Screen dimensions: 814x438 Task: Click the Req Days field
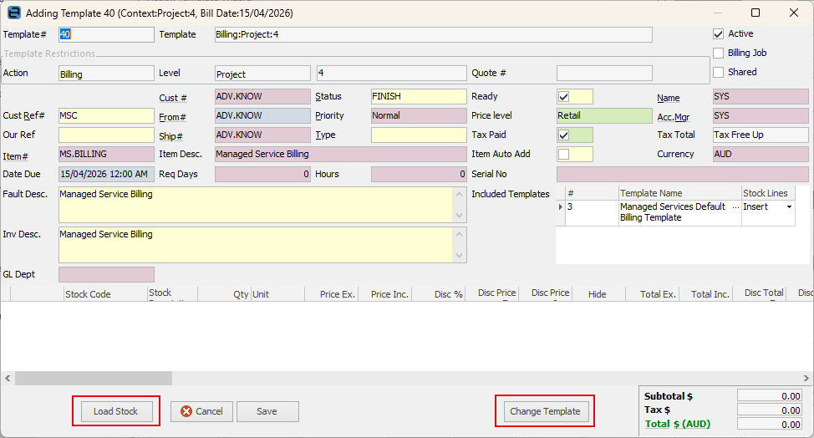point(262,175)
